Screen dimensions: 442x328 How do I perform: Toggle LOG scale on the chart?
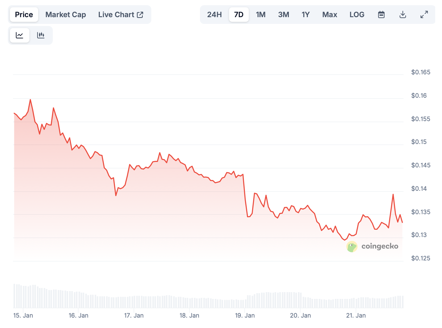pos(357,15)
